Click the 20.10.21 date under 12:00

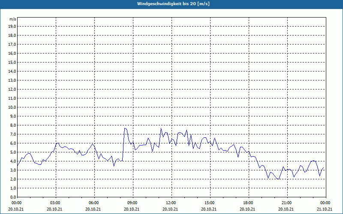coord(170,209)
